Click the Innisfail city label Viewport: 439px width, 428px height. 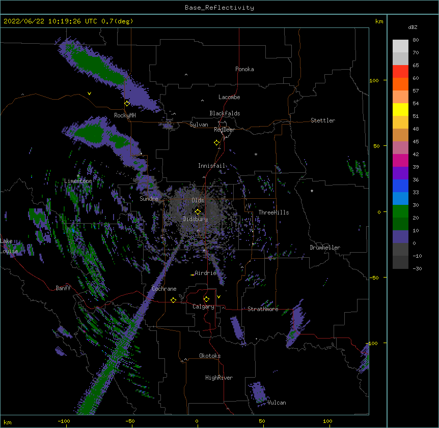(211, 166)
